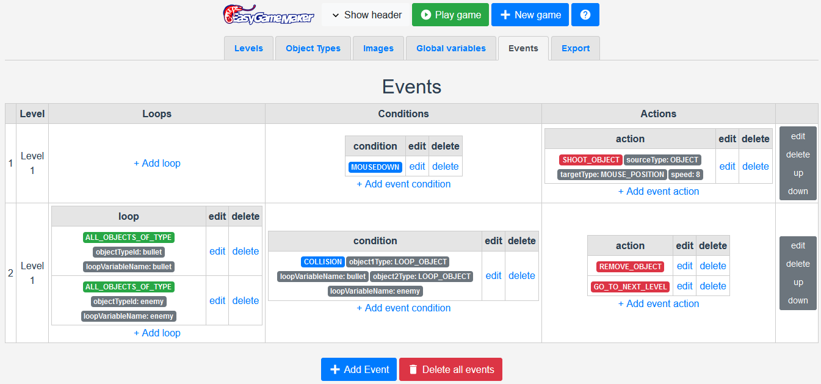
Task: Go to Global variables tab
Action: point(450,48)
